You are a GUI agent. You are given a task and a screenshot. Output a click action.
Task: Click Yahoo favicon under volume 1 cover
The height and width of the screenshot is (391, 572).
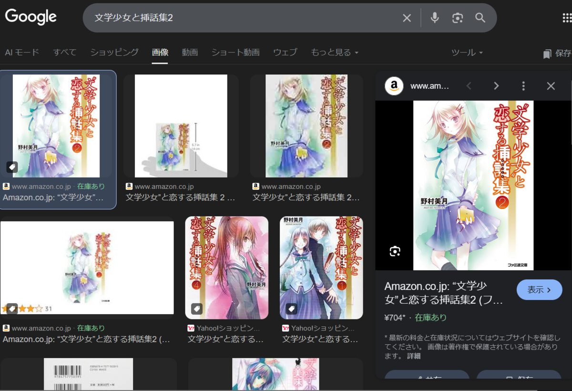click(x=286, y=328)
